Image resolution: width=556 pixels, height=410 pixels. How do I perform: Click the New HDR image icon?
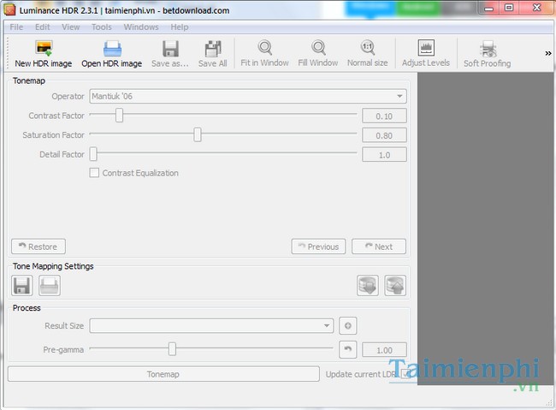pos(43,49)
